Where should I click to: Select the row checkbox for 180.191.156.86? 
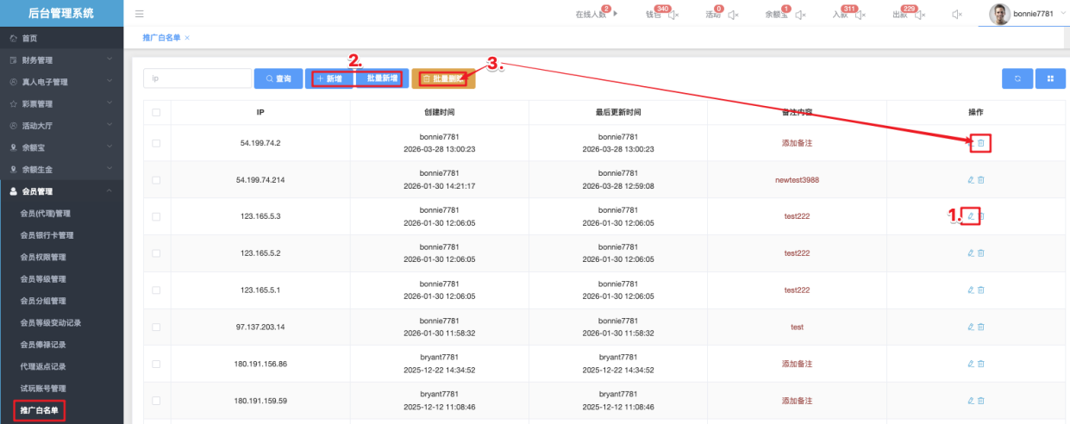[156, 364]
